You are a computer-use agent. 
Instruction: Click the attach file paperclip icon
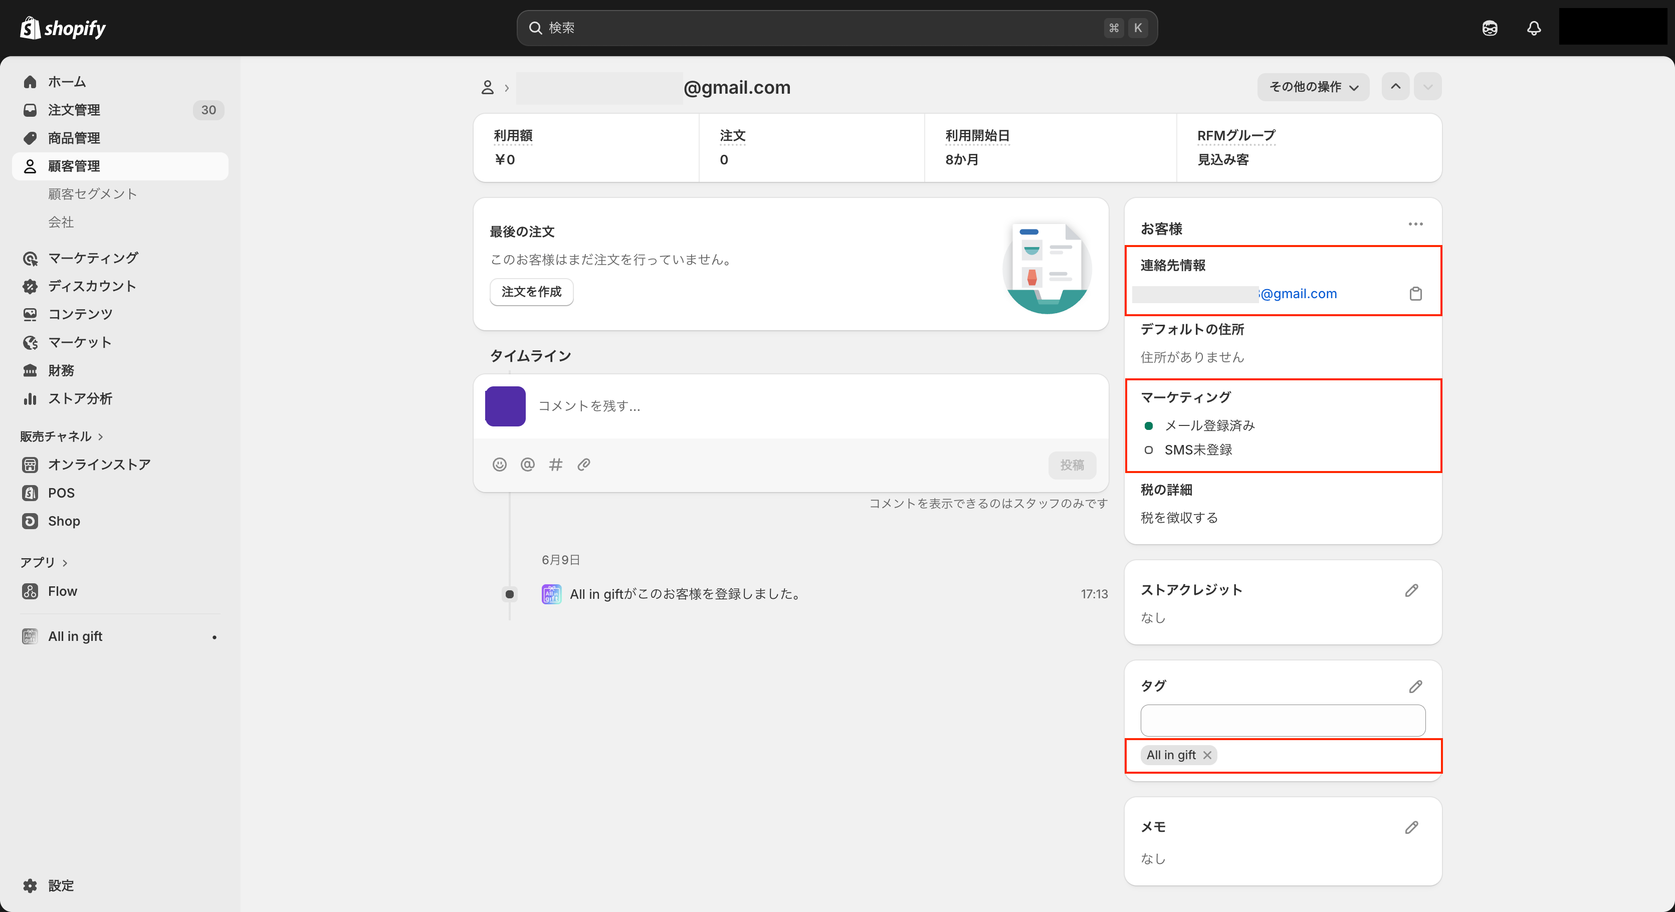click(583, 464)
